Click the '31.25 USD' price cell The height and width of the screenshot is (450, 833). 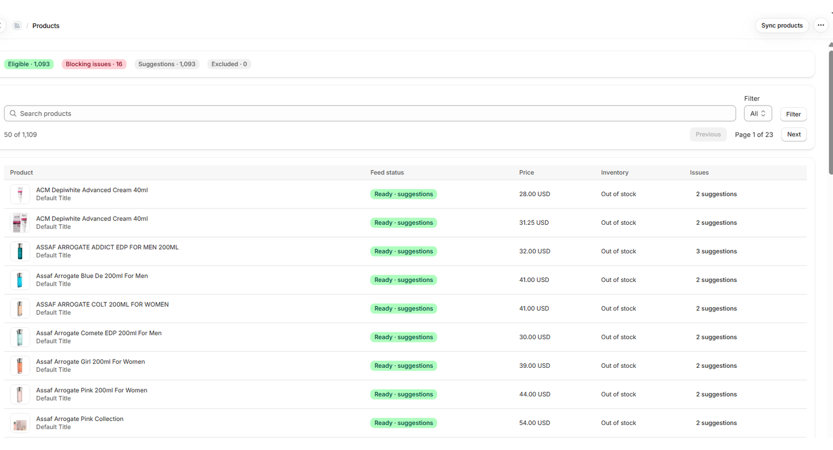click(534, 223)
